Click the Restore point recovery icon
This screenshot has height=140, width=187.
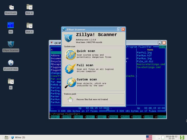point(70,99)
